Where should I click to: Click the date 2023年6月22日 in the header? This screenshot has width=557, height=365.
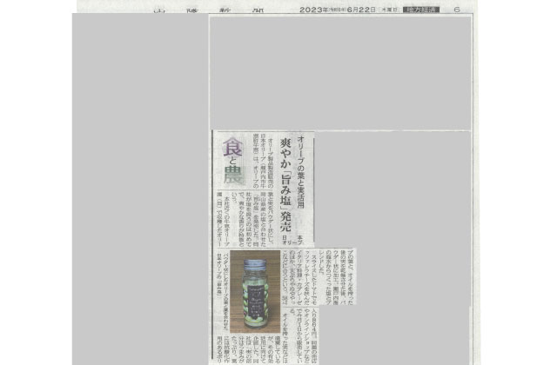tap(337, 10)
